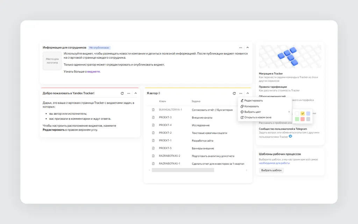
Task: Open issue key RAZRABOTKAS-1
Action: point(170,164)
